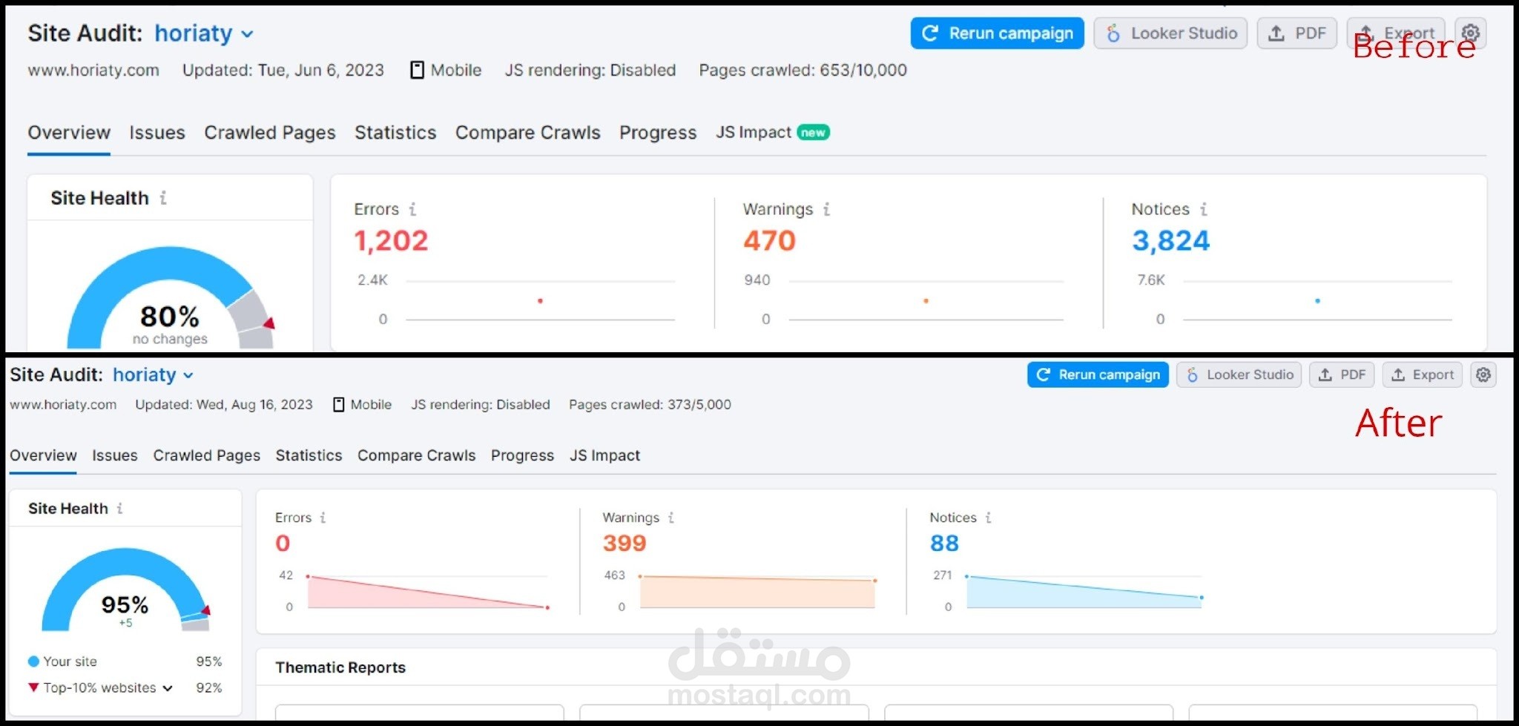The image size is (1519, 726).
Task: Open JS Impact tab with new badge
Action: (772, 133)
